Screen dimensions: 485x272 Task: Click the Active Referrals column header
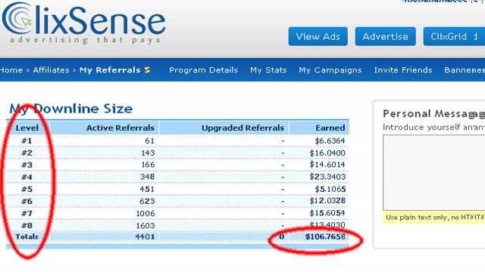(x=120, y=128)
